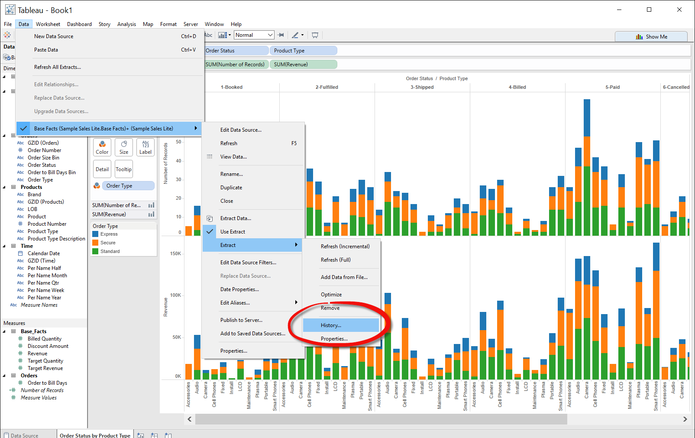Screen dimensions: 695x438
Task: Collapse the Base_Facts measures folder
Action: pos(4,331)
